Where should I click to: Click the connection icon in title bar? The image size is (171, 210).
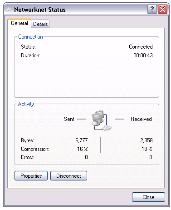click(x=9, y=10)
